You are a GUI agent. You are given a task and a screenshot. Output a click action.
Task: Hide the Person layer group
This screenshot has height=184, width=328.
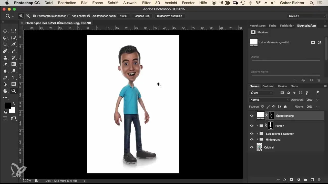[x=252, y=126]
